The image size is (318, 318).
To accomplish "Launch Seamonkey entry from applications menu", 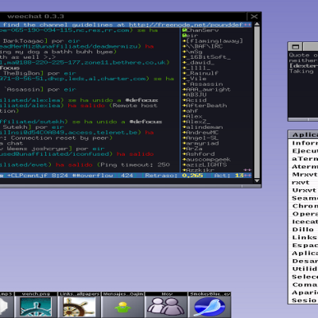I will pos(304,198).
